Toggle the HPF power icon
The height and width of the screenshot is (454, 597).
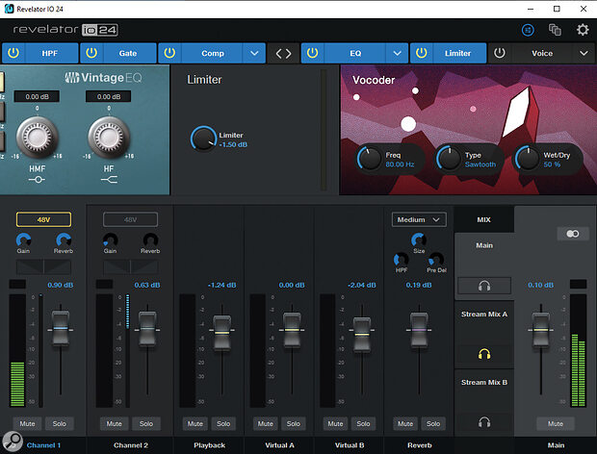point(13,53)
